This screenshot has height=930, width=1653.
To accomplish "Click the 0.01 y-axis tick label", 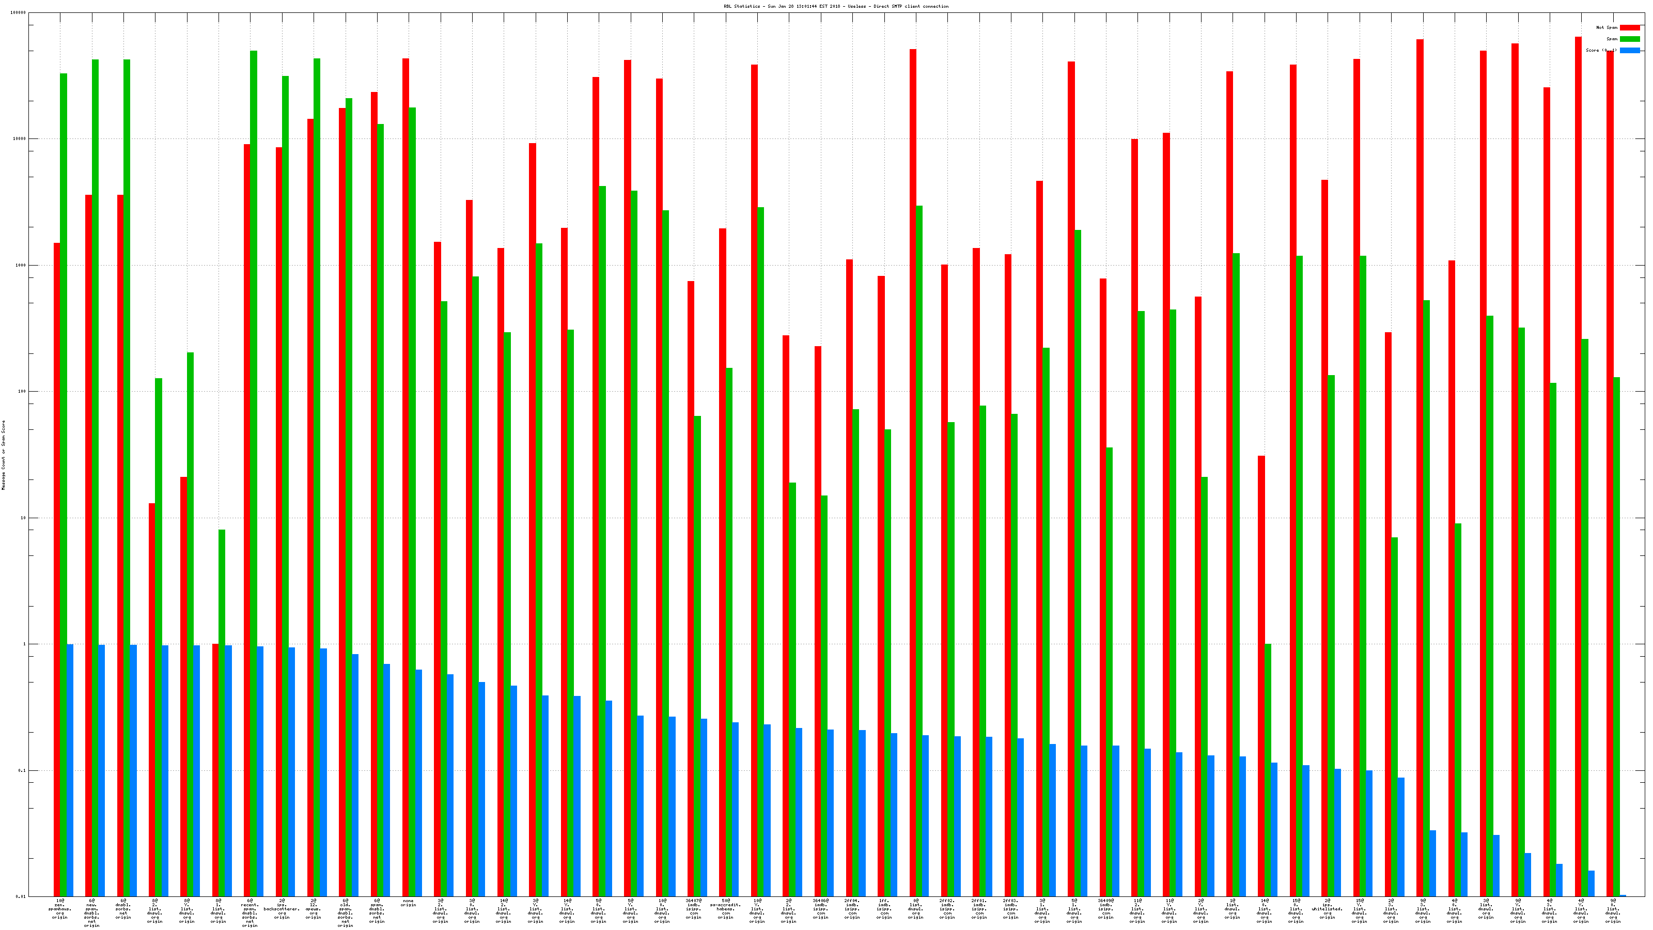I will 21,896.
